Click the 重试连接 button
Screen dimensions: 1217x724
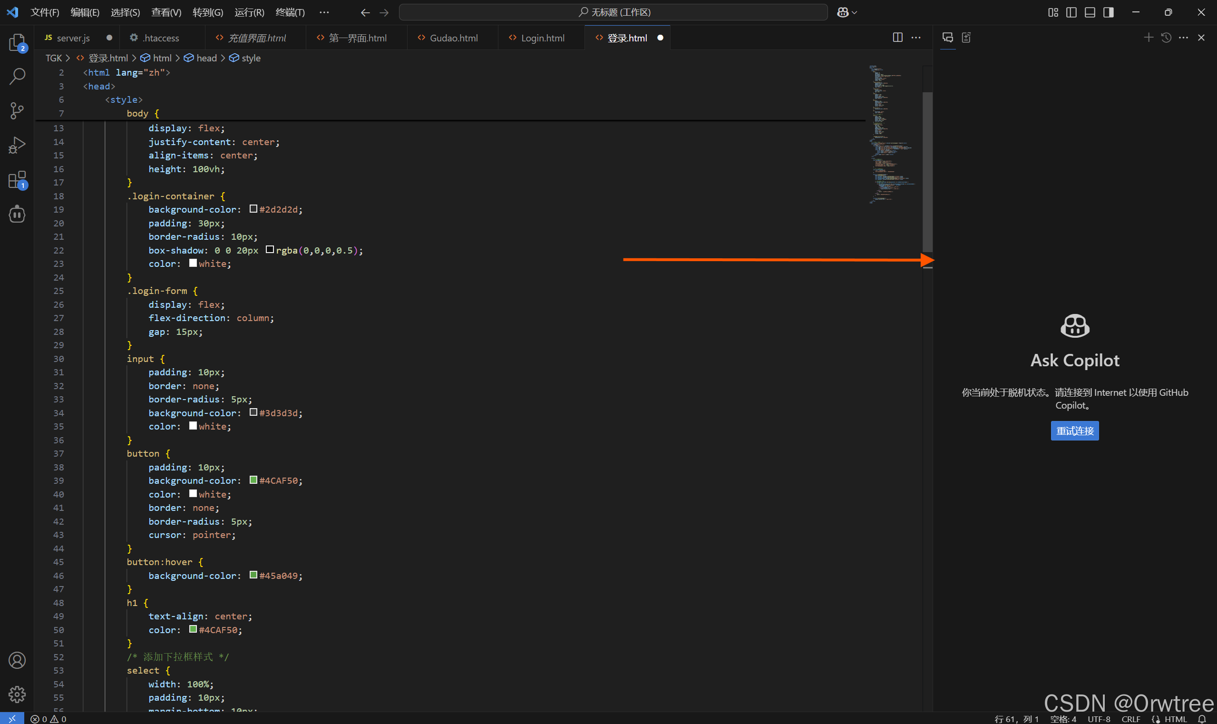tap(1075, 431)
